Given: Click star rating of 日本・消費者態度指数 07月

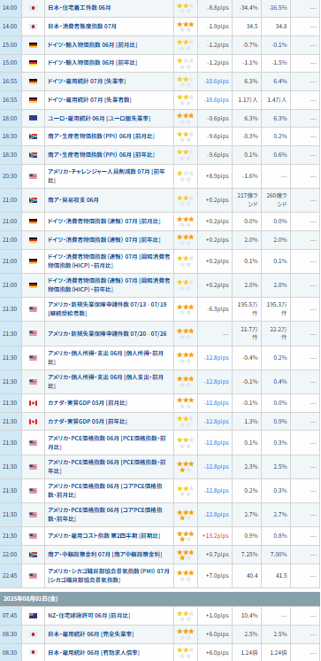Looking at the screenshot, I should 186,27.
